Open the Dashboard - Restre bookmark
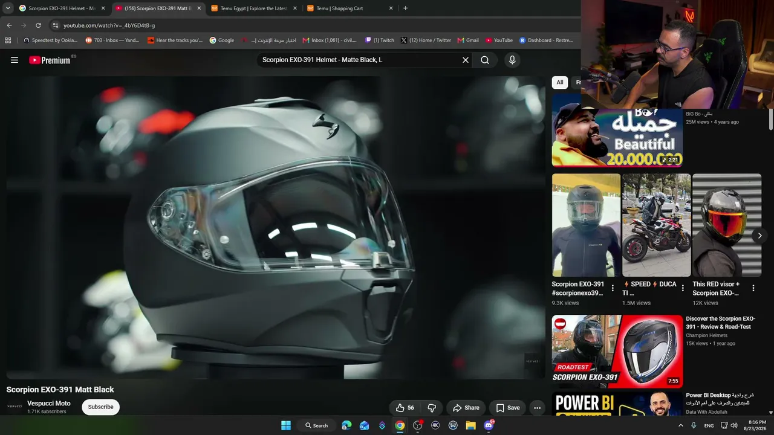The height and width of the screenshot is (435, 774). point(546,40)
